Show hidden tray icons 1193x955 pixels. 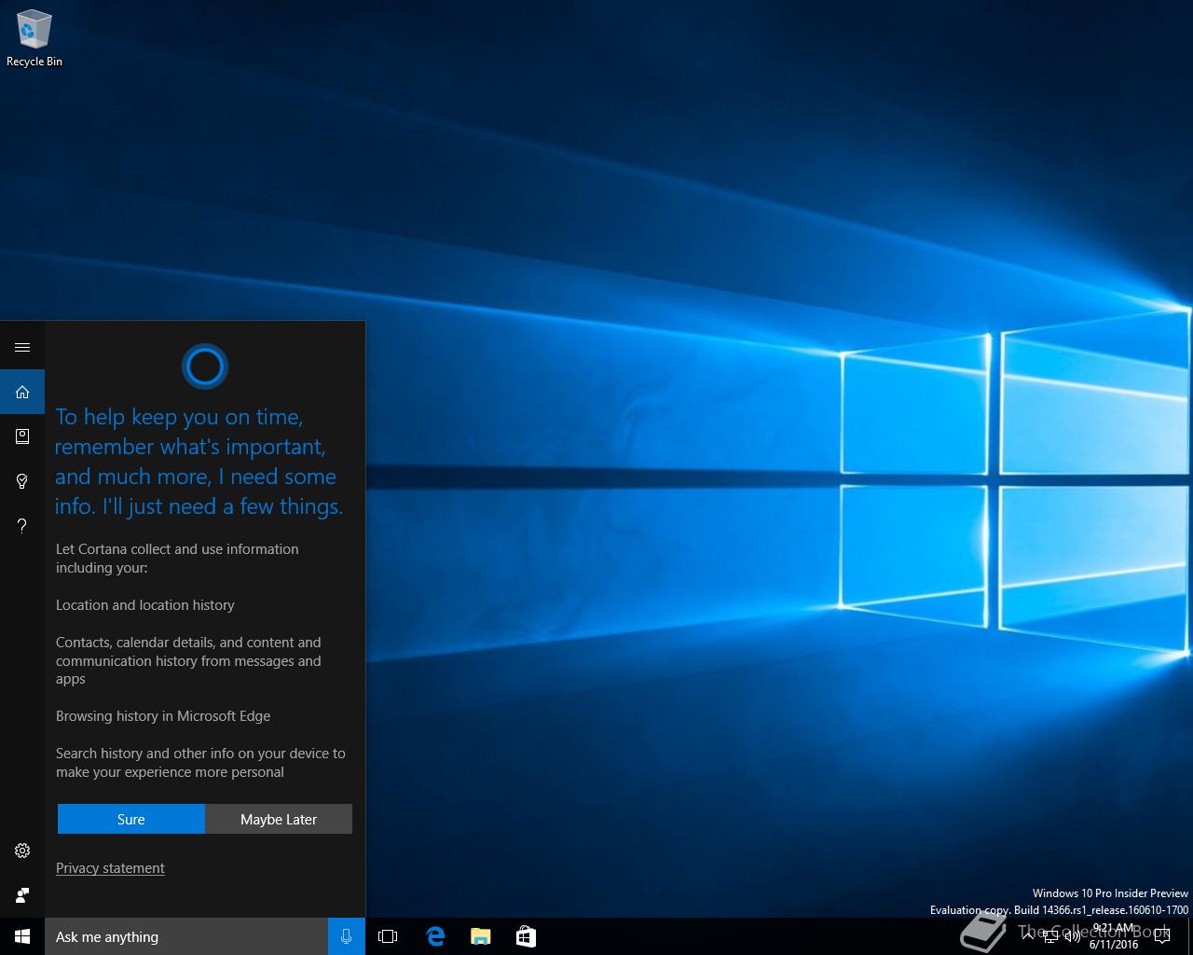click(1028, 936)
